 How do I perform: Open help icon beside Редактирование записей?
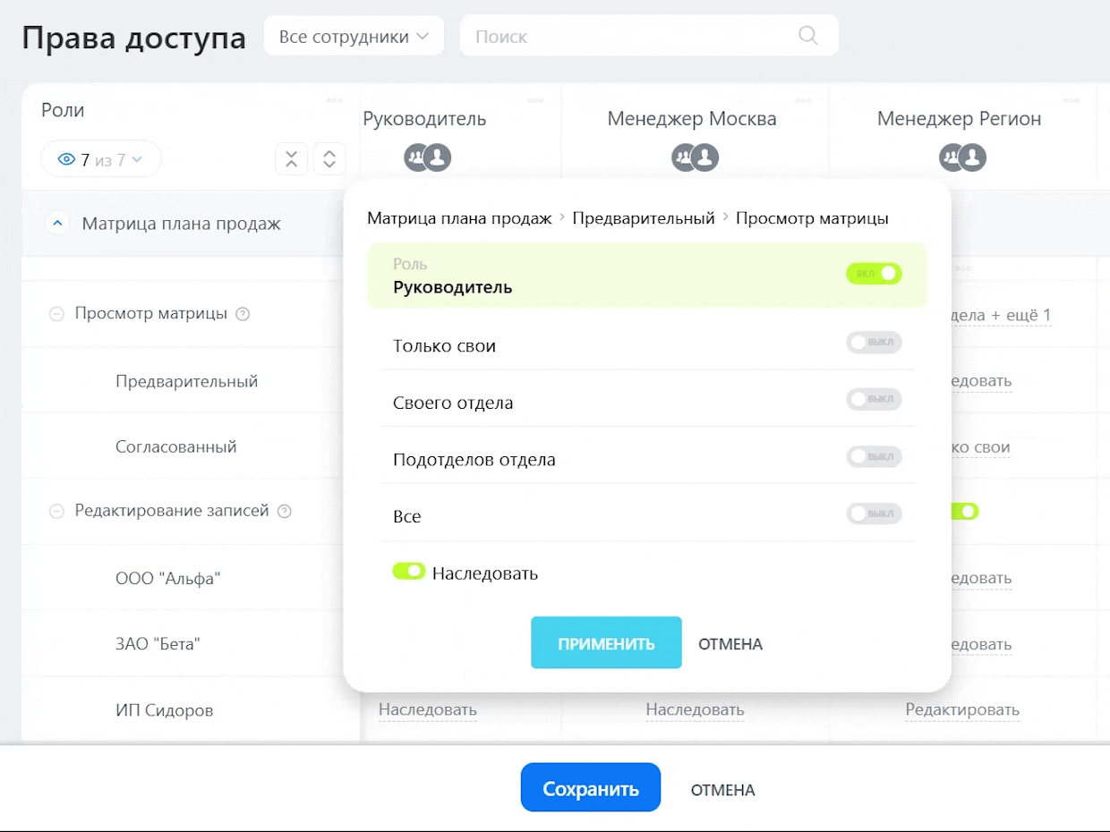285,512
